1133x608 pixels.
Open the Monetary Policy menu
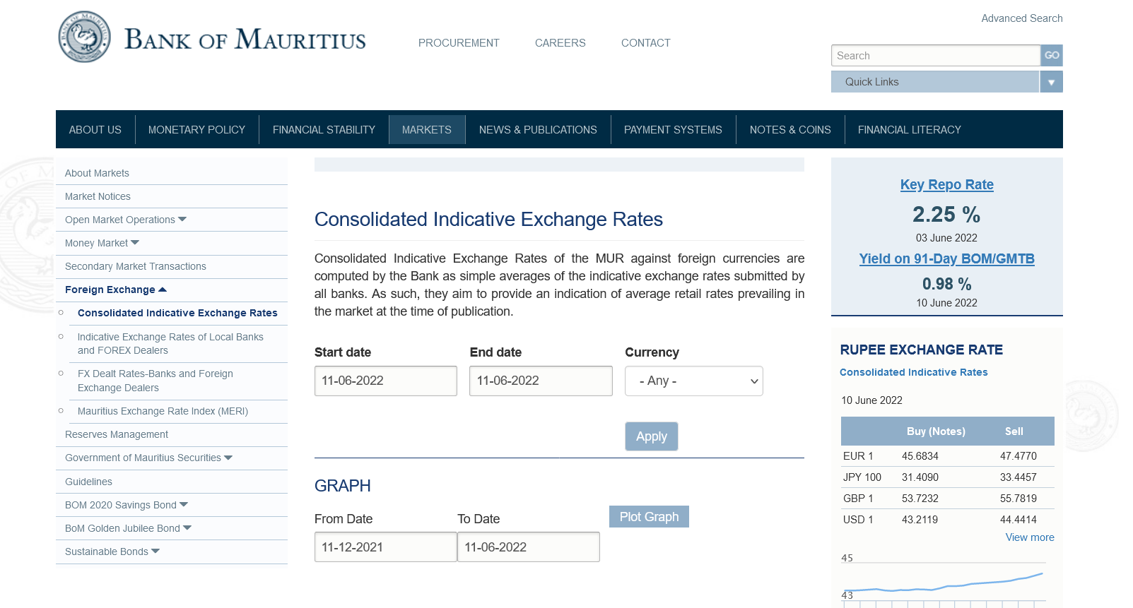(196, 130)
